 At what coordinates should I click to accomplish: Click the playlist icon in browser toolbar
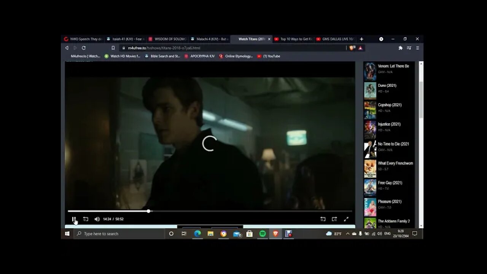coord(409,48)
